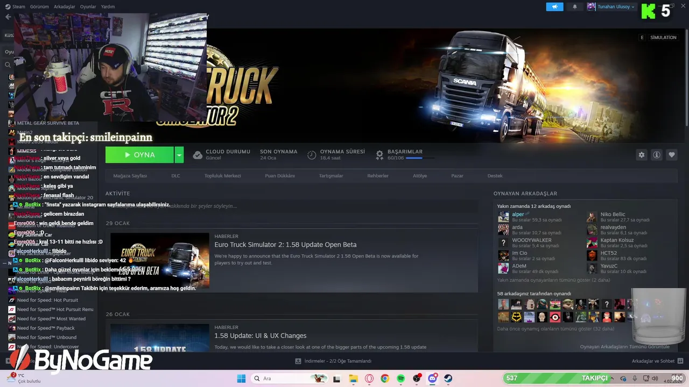Viewport: 689px width, 387px height.
Task: Click realvayden's avatar
Action: (x=592, y=230)
